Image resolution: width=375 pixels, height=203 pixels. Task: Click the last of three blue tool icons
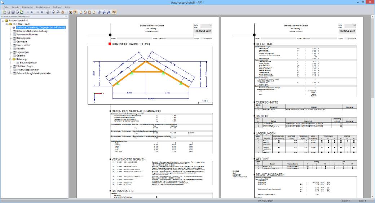point(108,12)
